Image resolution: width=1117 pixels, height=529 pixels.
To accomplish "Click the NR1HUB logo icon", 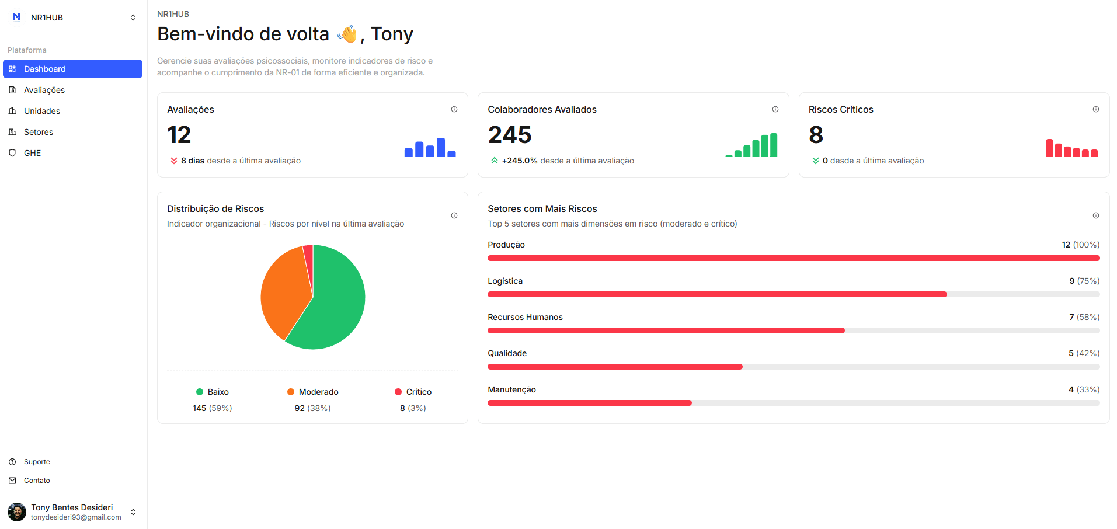I will tap(16, 18).
